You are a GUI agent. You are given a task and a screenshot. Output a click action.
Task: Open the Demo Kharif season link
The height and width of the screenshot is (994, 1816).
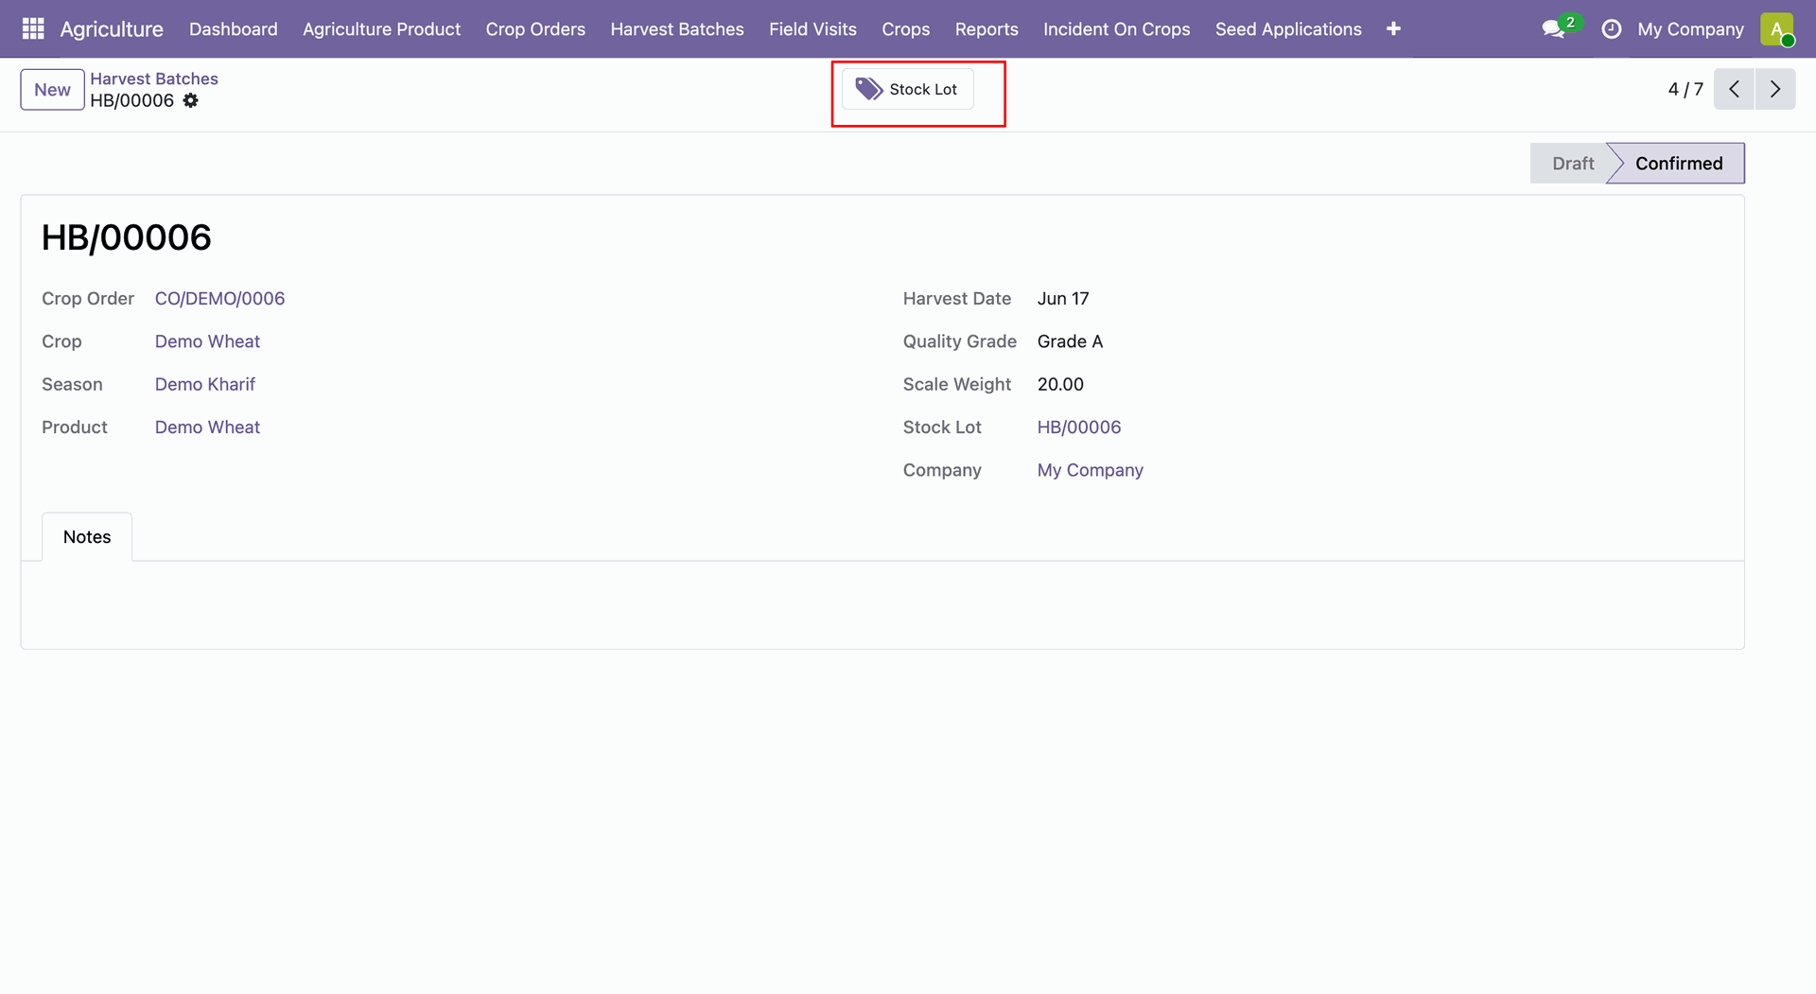pyautogui.click(x=205, y=385)
